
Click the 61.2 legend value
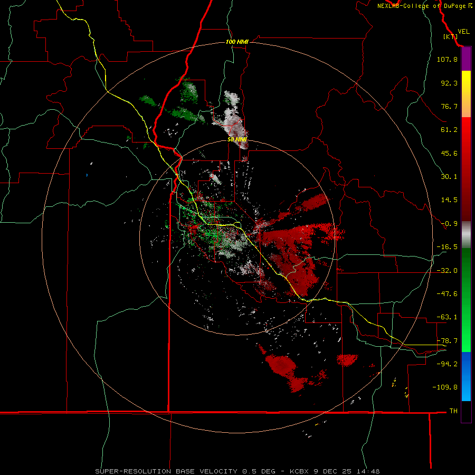coord(449,130)
